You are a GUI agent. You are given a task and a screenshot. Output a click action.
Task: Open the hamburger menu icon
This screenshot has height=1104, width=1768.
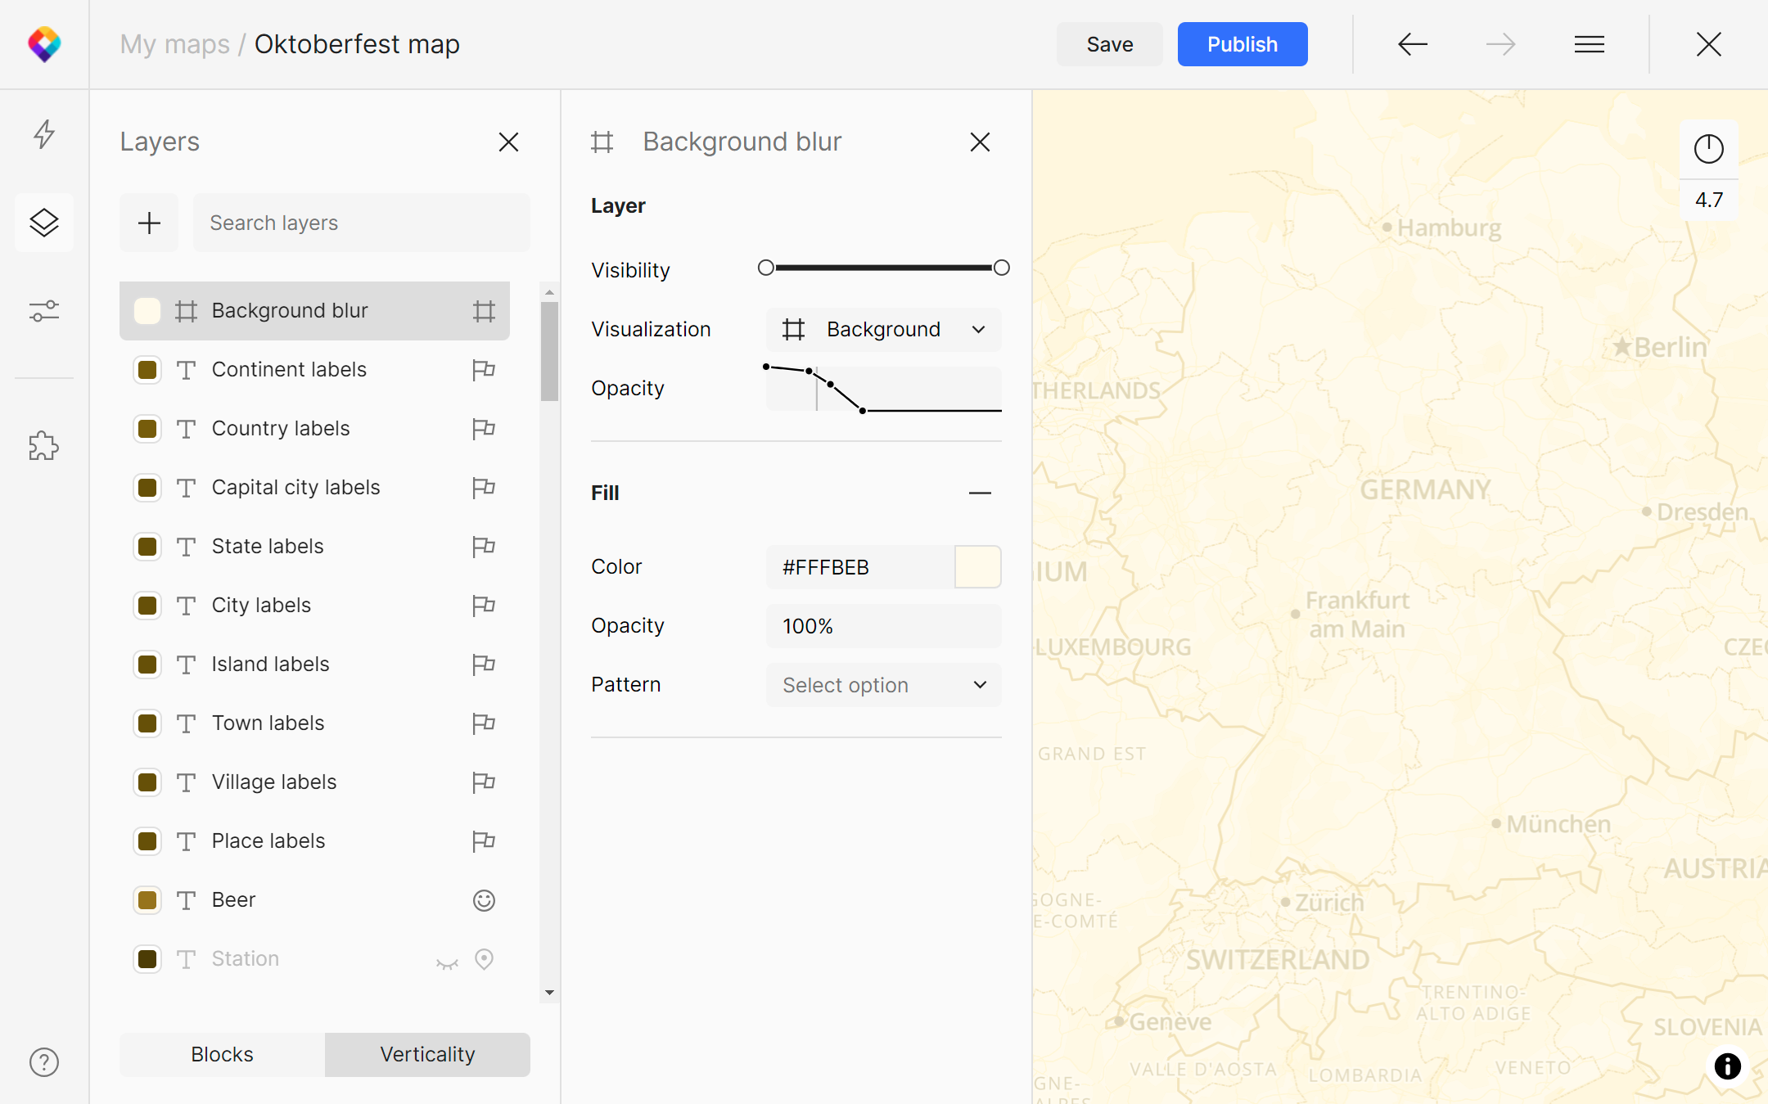(x=1589, y=44)
